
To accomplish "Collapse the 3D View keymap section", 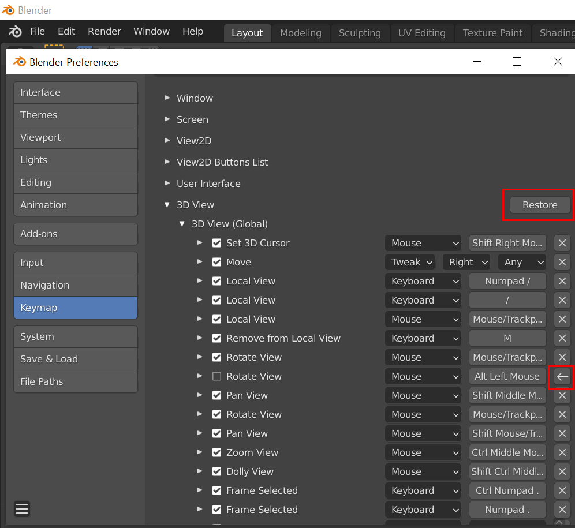I will (167, 205).
